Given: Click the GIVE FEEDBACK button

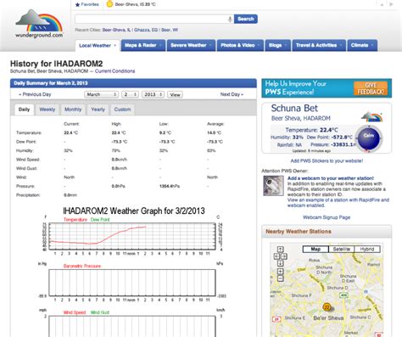Looking at the screenshot, I should coord(371,88).
